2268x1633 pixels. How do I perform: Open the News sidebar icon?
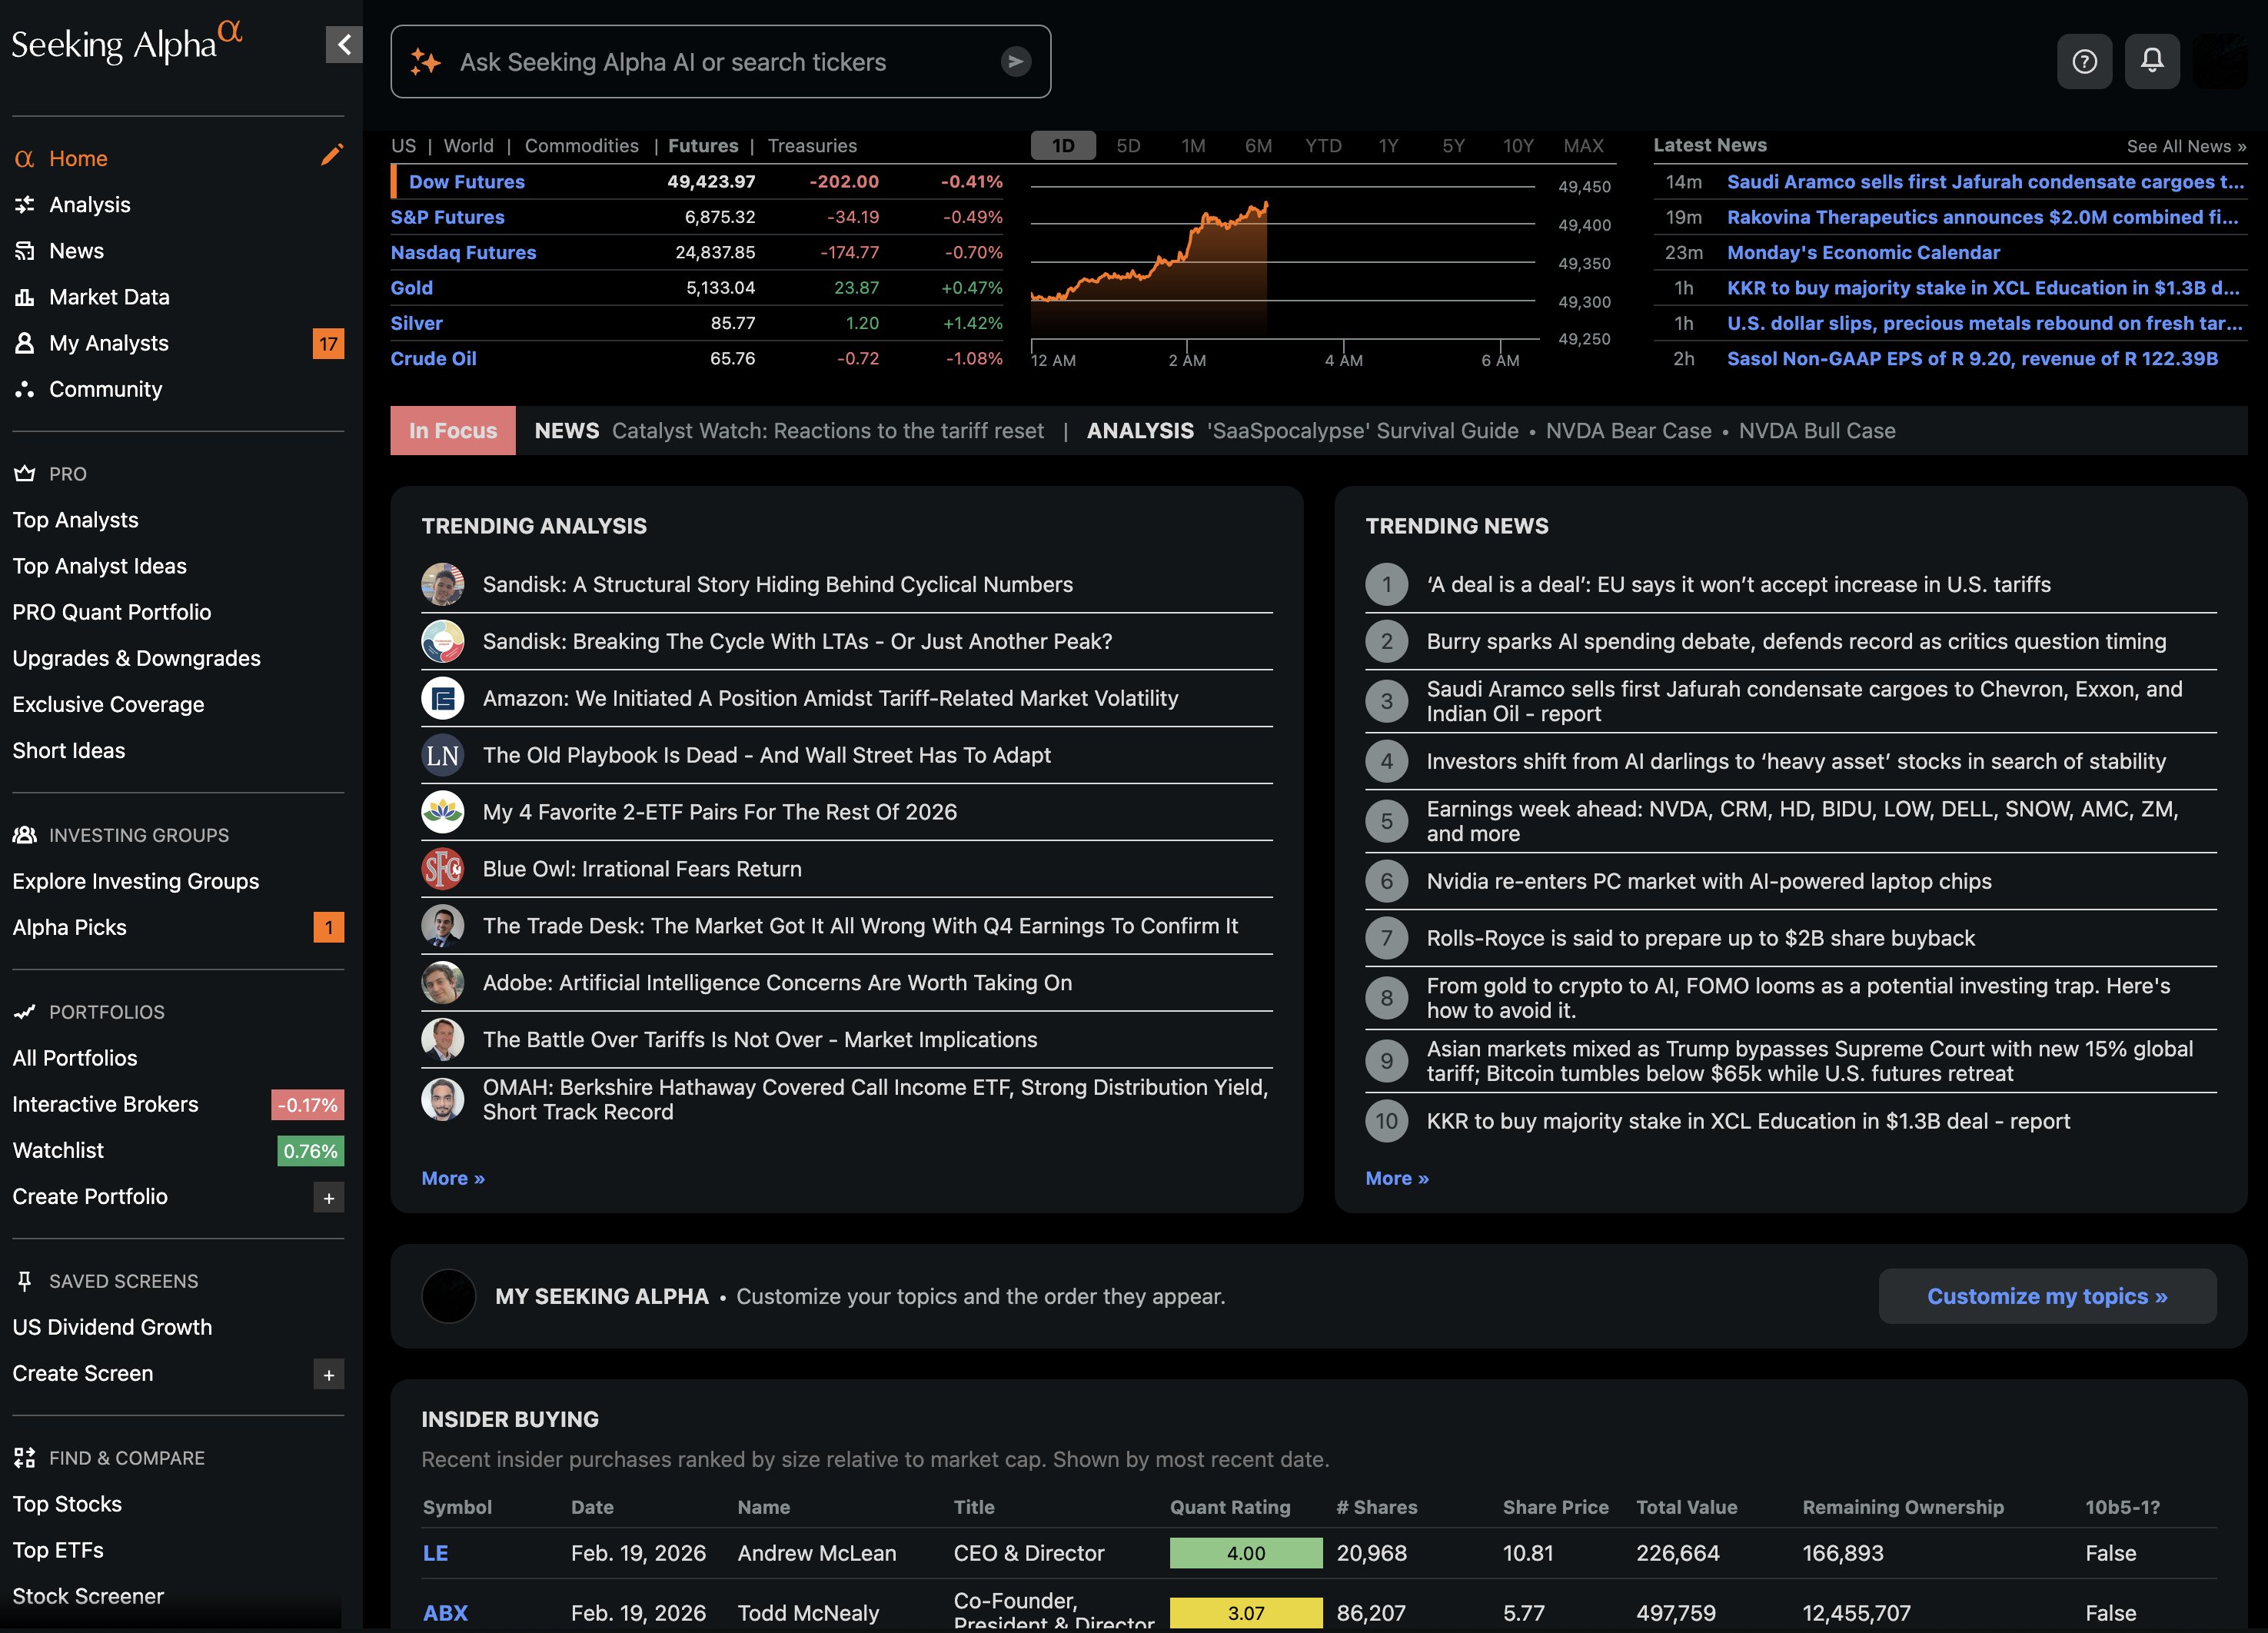pos(25,250)
